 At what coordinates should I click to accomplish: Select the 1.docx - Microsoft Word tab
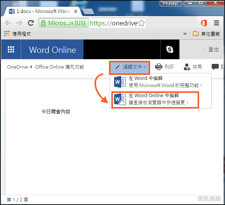tap(43, 11)
